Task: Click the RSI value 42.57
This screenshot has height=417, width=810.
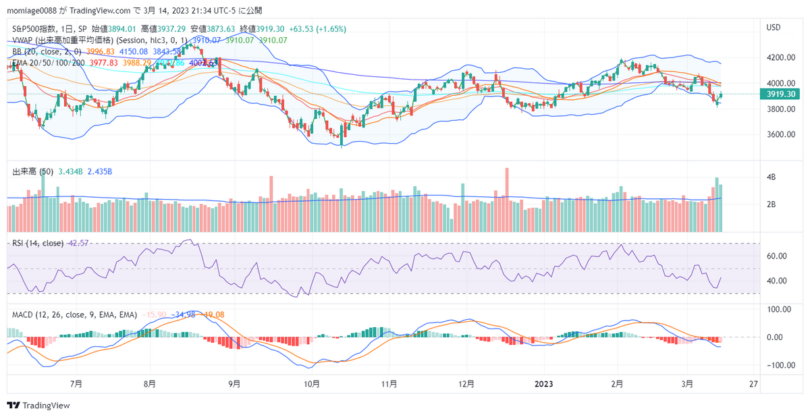Action: [x=79, y=243]
